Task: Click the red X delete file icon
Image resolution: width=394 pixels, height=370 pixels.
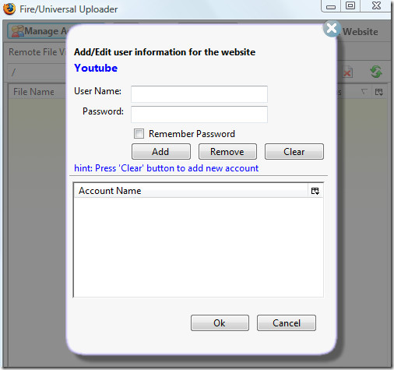Action: tap(347, 72)
